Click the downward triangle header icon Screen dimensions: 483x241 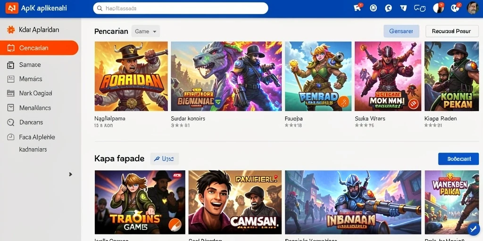[x=403, y=8]
